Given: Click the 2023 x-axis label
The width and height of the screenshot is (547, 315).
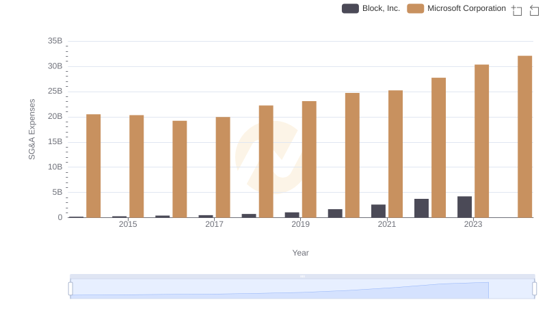Looking at the screenshot, I should pos(473,224).
